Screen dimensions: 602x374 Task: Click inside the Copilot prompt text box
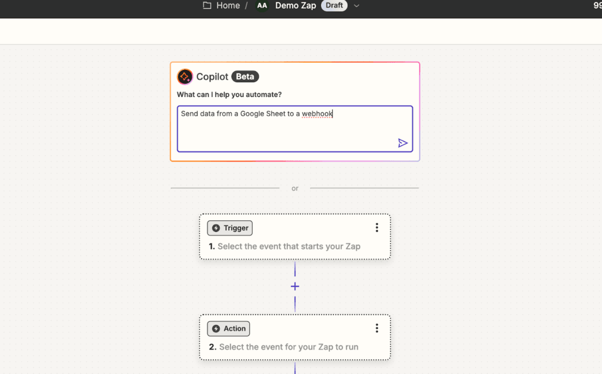point(295,126)
